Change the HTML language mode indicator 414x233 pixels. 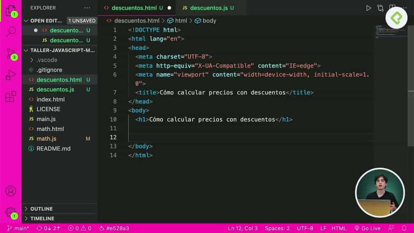[339, 228]
